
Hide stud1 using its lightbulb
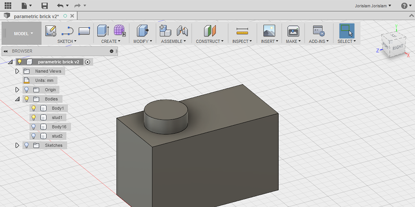coord(33,117)
